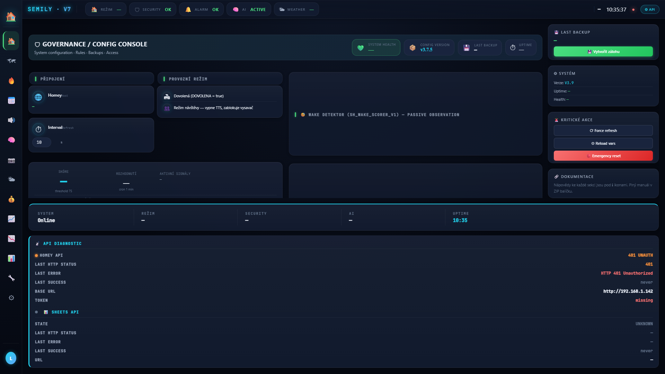665x374 pixels.
Task: Open the weather cloud sidebar icon
Action: point(11,179)
